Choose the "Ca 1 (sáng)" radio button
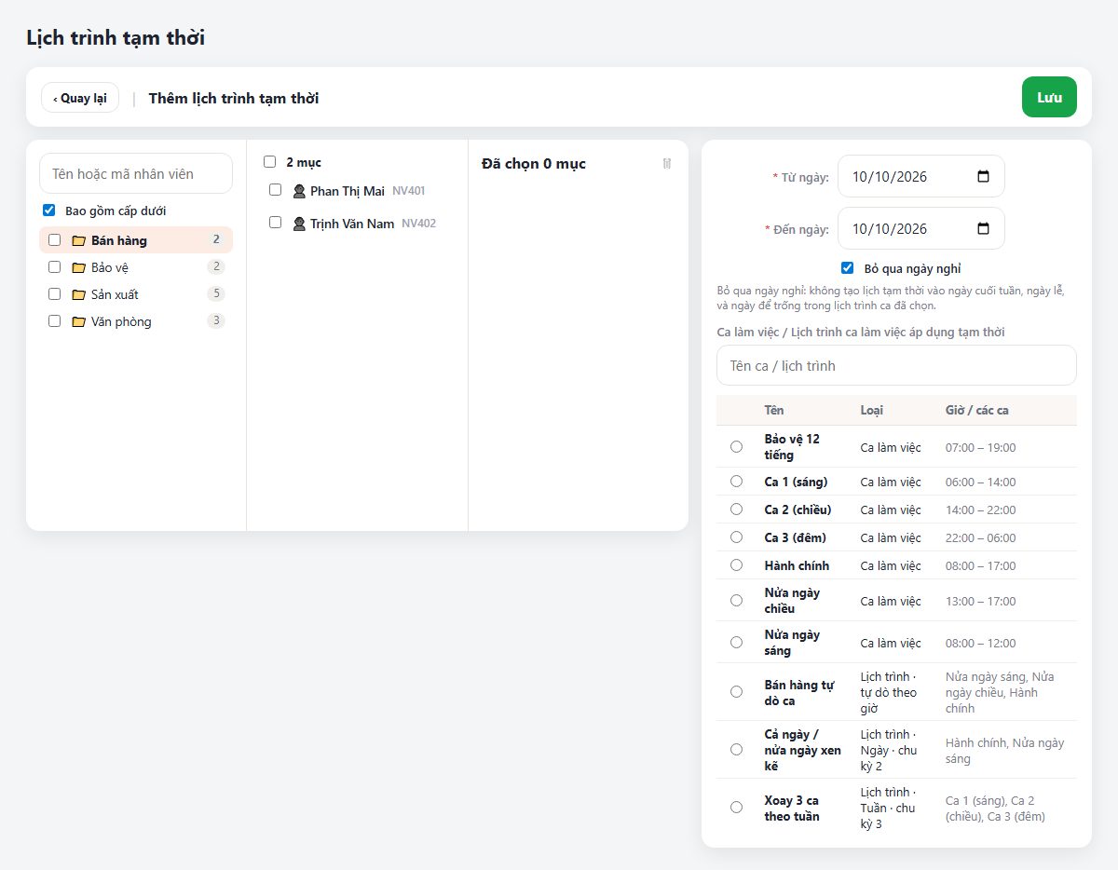This screenshot has width=1118, height=870. pyautogui.click(x=737, y=482)
